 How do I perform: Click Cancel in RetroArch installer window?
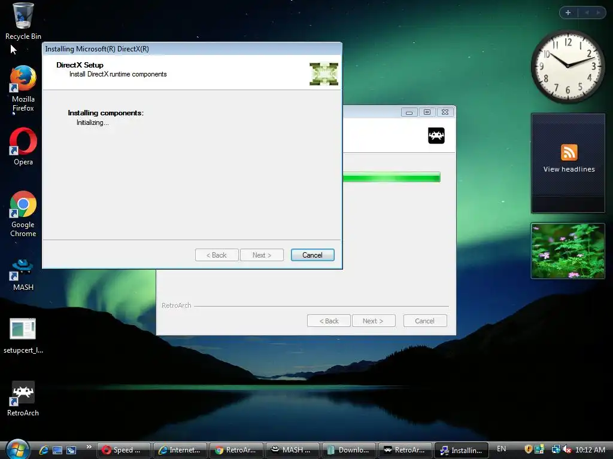(424, 321)
